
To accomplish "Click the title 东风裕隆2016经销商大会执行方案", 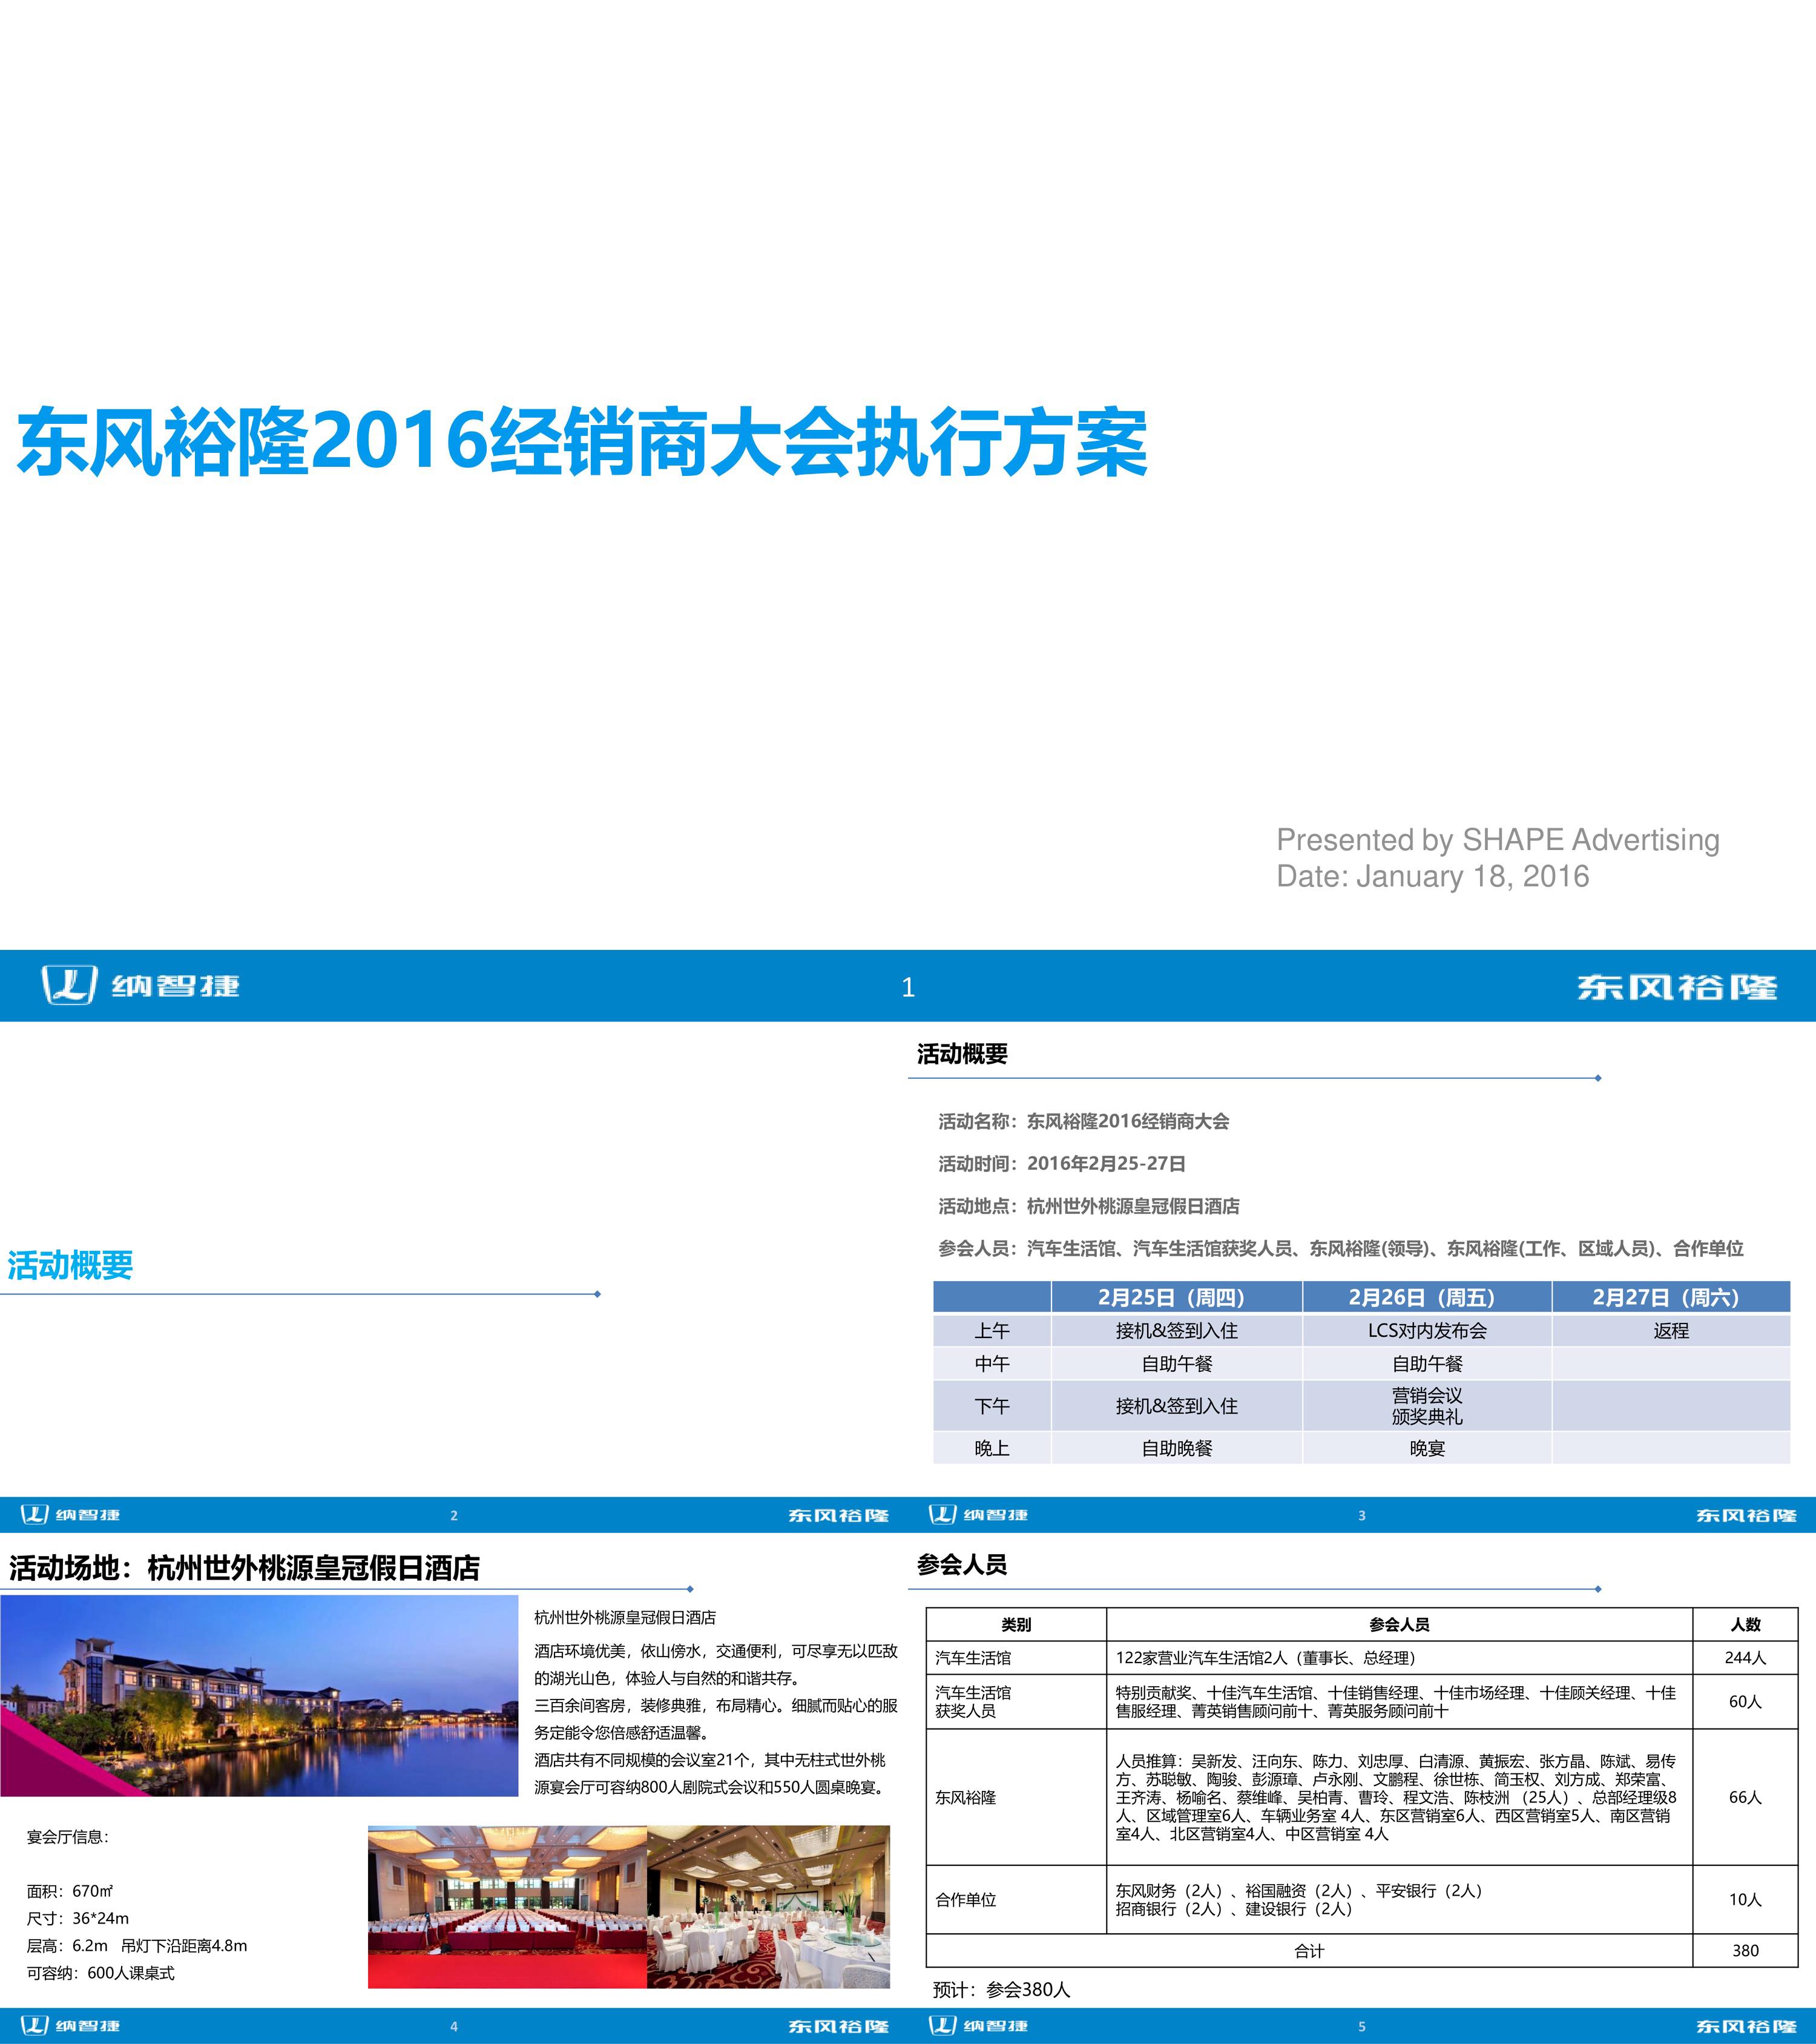I will tap(583, 441).
